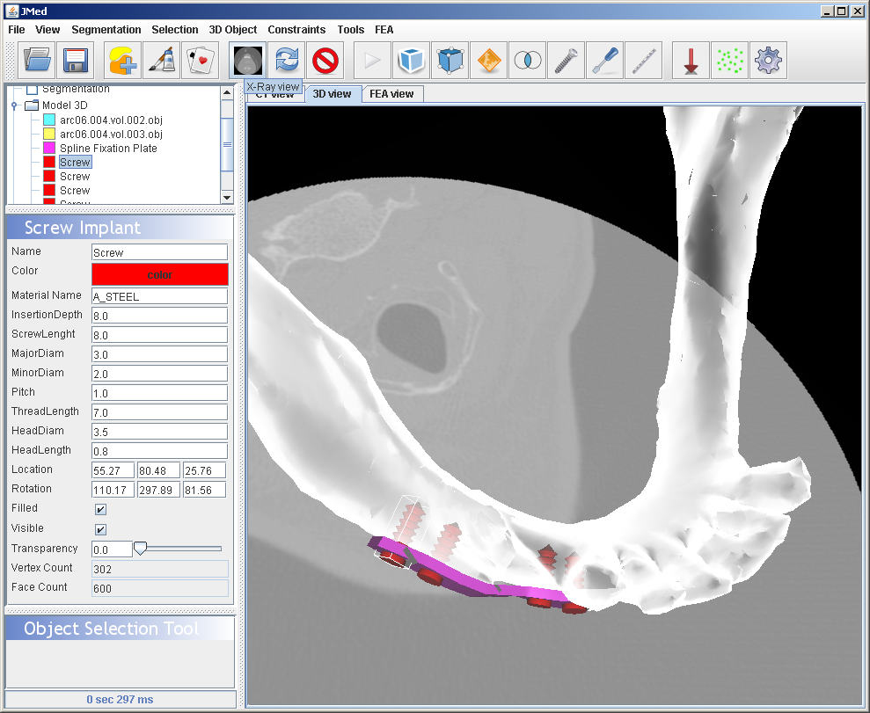The image size is (870, 713).
Task: Click the blue refresh arrows icon
Action: [287, 61]
